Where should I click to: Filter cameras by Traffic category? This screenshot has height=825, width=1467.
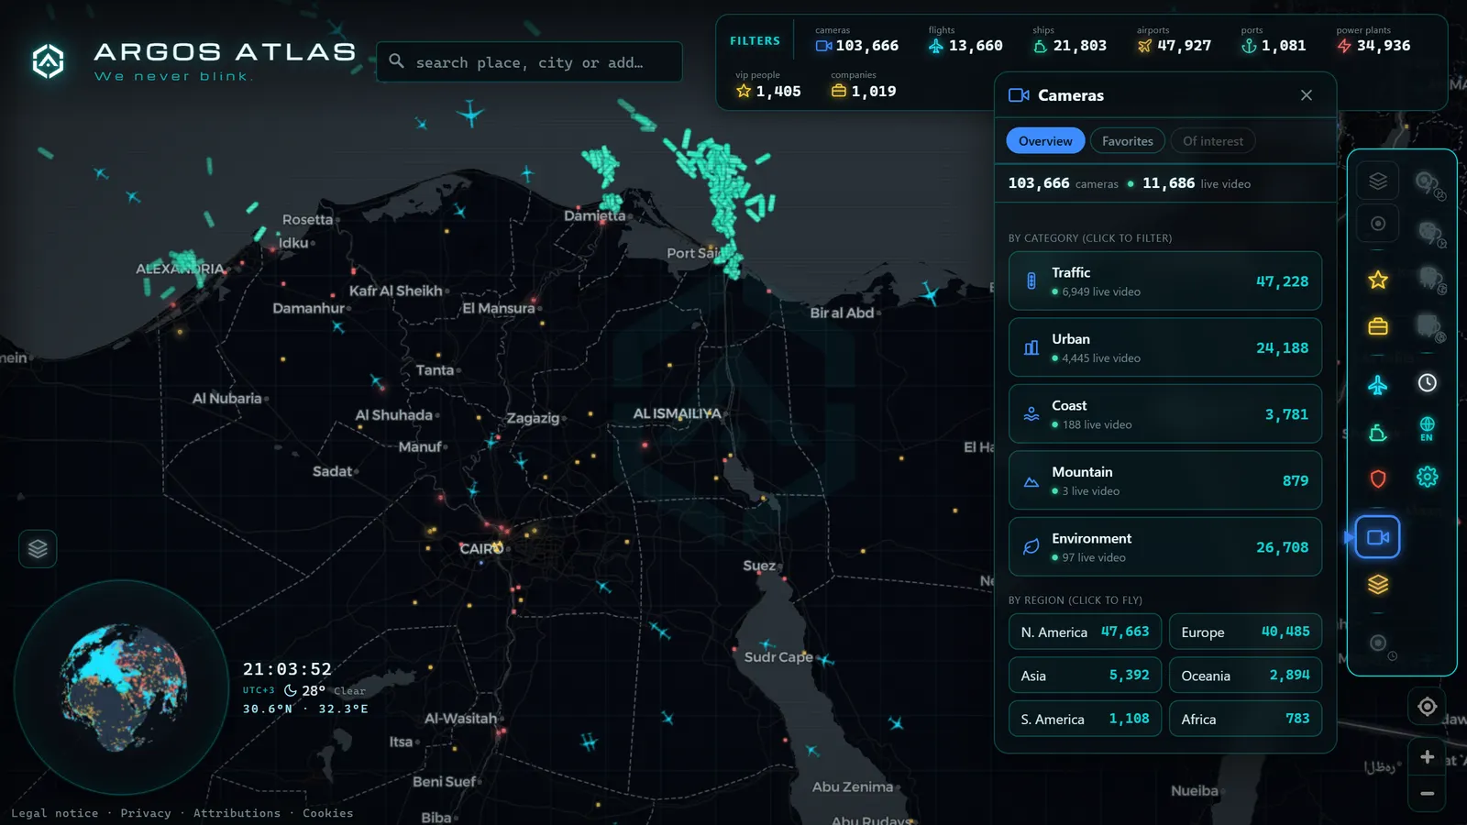pyautogui.click(x=1165, y=281)
